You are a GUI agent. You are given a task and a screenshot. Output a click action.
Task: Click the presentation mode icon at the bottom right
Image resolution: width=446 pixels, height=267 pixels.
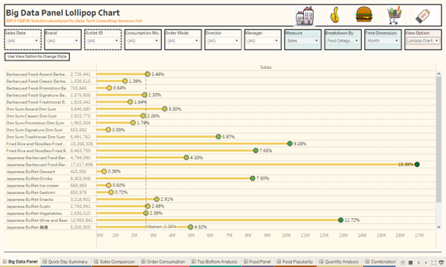[442, 262]
